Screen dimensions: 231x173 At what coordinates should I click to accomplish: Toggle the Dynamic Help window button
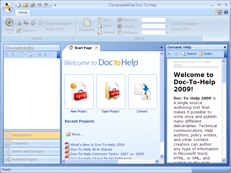[219, 12]
